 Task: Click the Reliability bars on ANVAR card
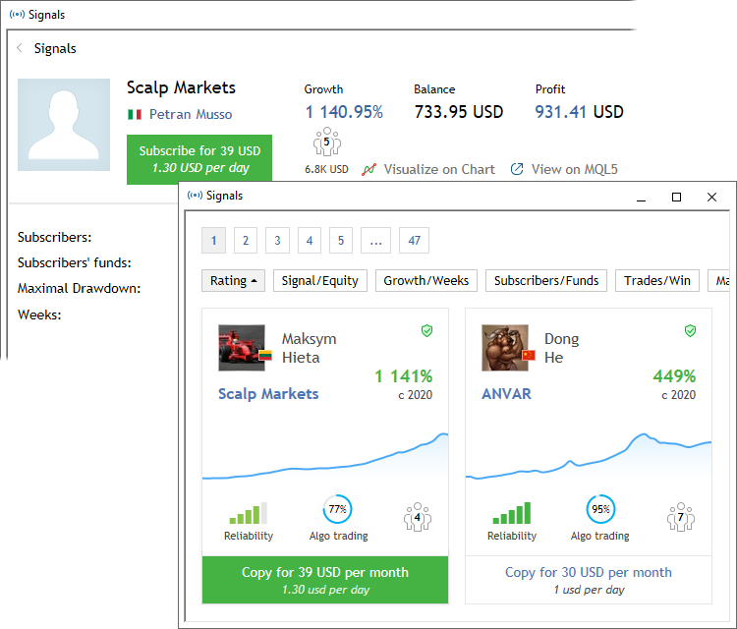[511, 513]
